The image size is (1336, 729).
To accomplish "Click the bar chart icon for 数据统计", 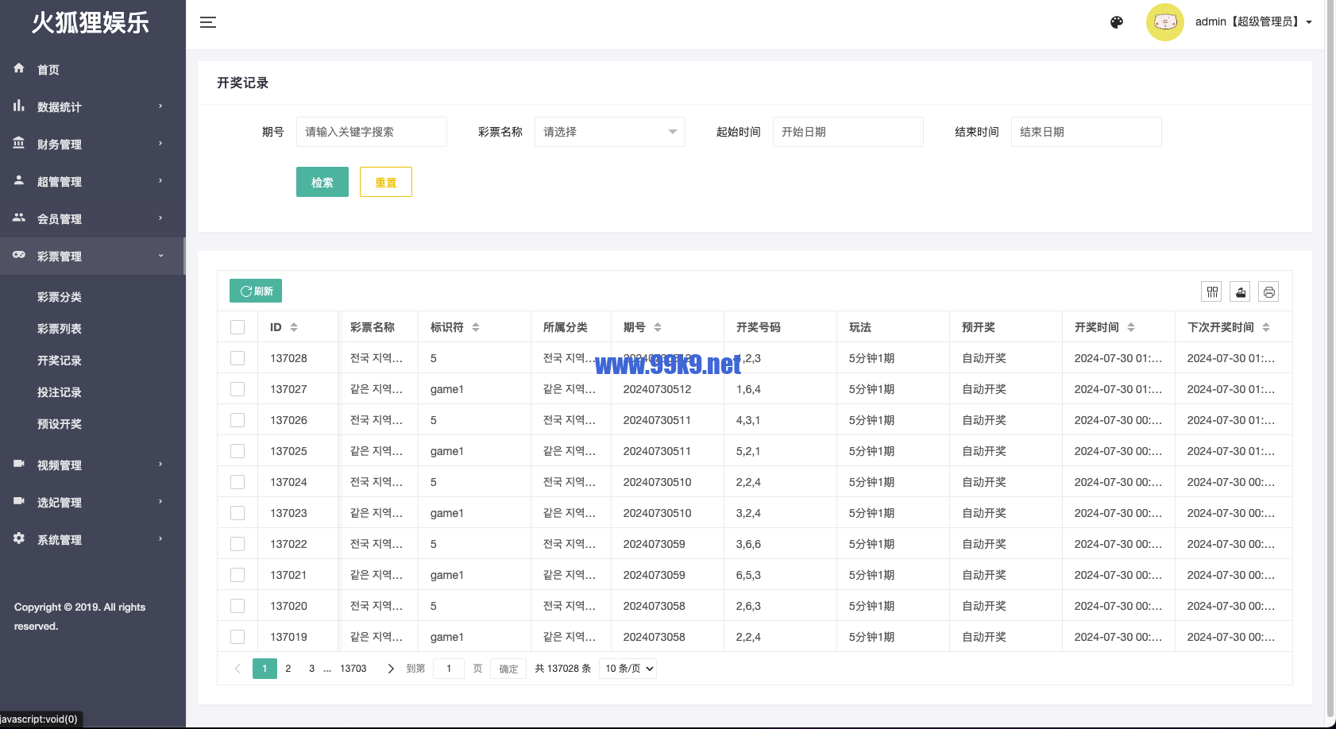I will tap(19, 106).
